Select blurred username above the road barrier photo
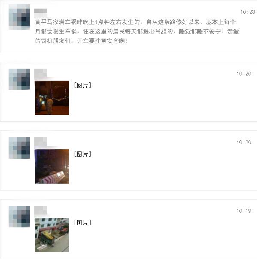Image resolution: width=257 pixels, height=260 pixels. pos(41,142)
